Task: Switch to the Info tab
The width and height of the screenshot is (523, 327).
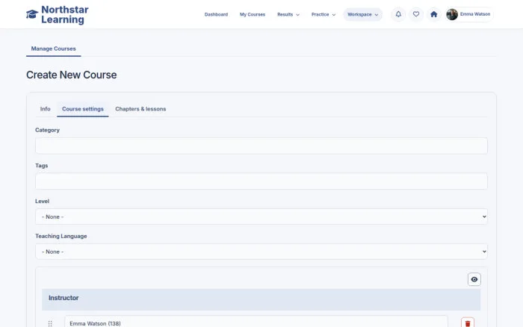Action: pyautogui.click(x=45, y=109)
